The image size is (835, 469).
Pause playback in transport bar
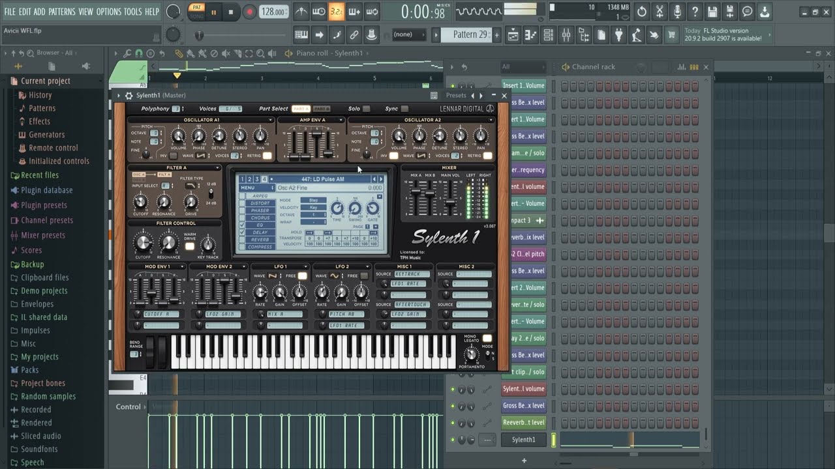click(213, 12)
